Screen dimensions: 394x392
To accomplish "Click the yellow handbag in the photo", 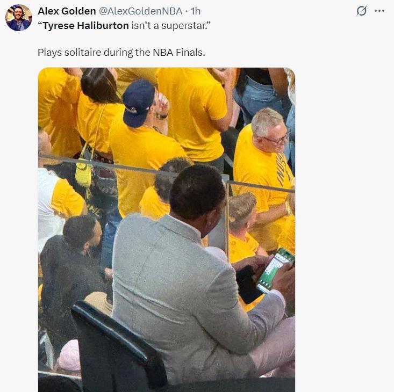I will pos(84,173).
